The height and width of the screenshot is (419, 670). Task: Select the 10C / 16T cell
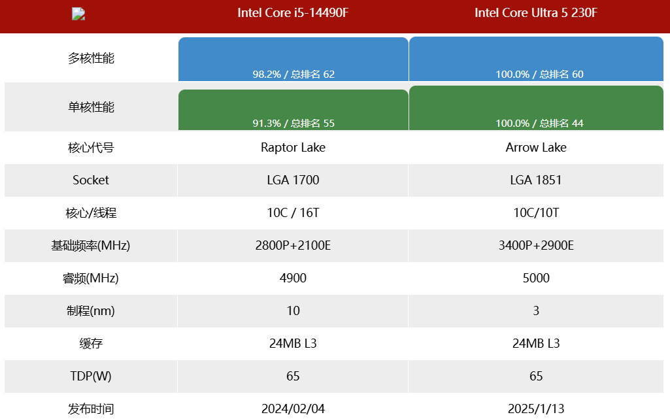coord(293,212)
